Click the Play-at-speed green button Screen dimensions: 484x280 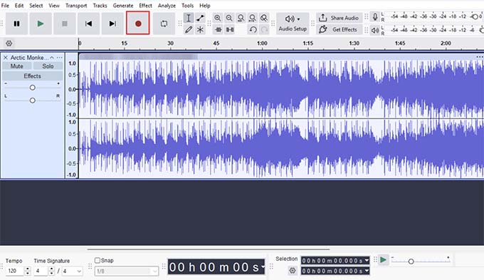tap(384, 260)
